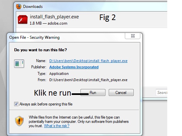Select the install_flash_player.exe download entry name

tap(54, 17)
